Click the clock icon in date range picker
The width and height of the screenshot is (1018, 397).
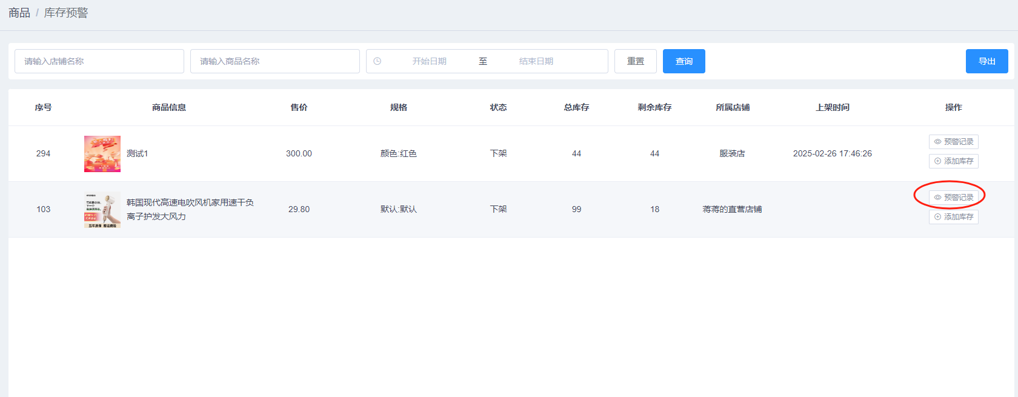[x=378, y=61]
